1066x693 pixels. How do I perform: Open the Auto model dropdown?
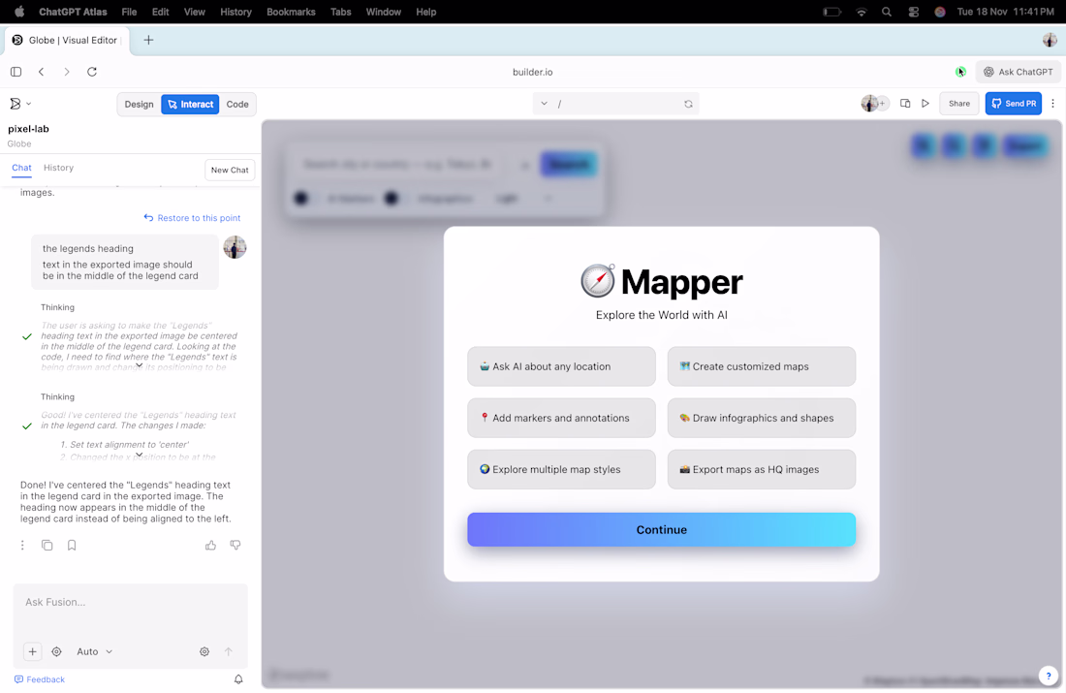tap(94, 651)
